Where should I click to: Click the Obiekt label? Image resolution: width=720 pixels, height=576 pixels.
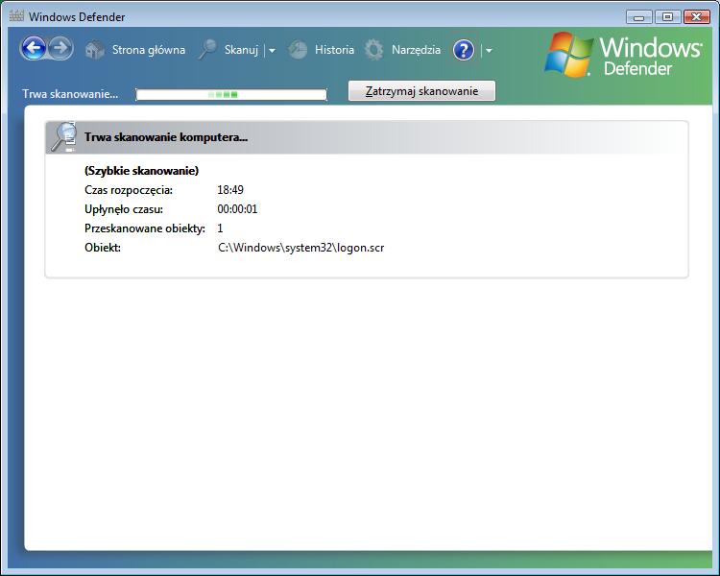click(x=103, y=248)
